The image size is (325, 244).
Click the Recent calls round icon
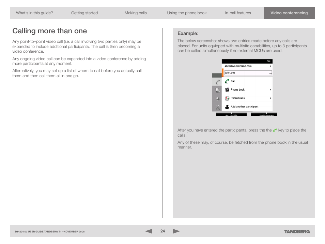pyautogui.click(x=227, y=98)
